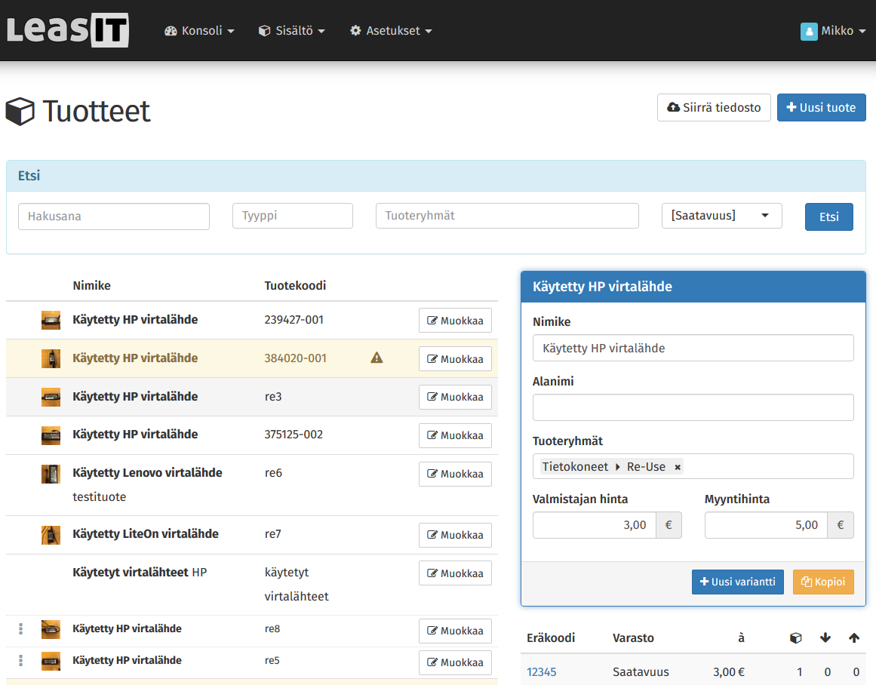Click the Muokkaa button for code re8

click(455, 631)
